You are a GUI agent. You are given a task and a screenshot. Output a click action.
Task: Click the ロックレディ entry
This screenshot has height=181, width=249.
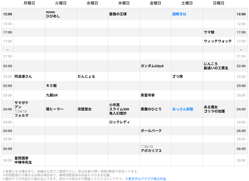119,122
